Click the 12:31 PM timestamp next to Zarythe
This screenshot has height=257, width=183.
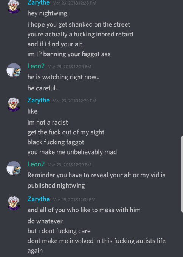74,200
